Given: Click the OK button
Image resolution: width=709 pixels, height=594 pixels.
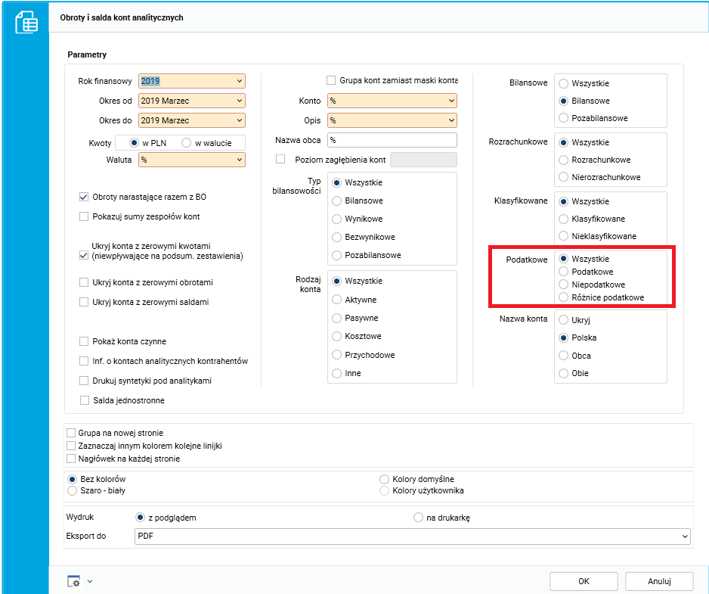Looking at the screenshot, I should (584, 581).
